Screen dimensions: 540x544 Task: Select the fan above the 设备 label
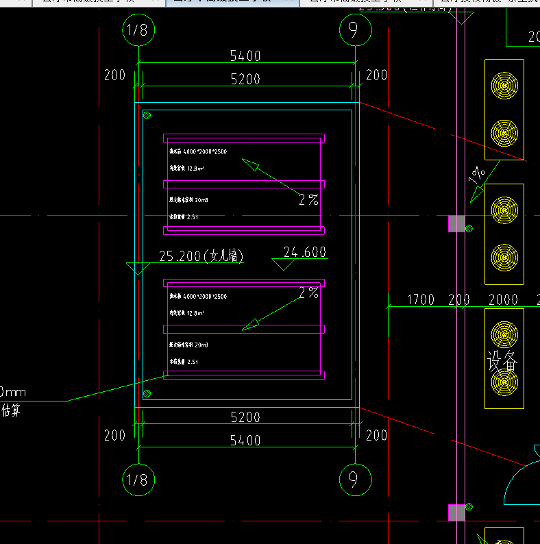[x=504, y=335]
